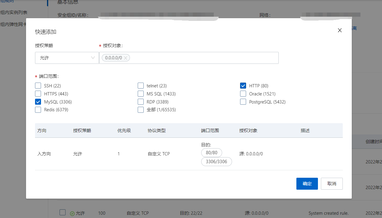The width and height of the screenshot is (382, 218).
Task: Uncheck the HTTP (80) port option
Action: 243,86
